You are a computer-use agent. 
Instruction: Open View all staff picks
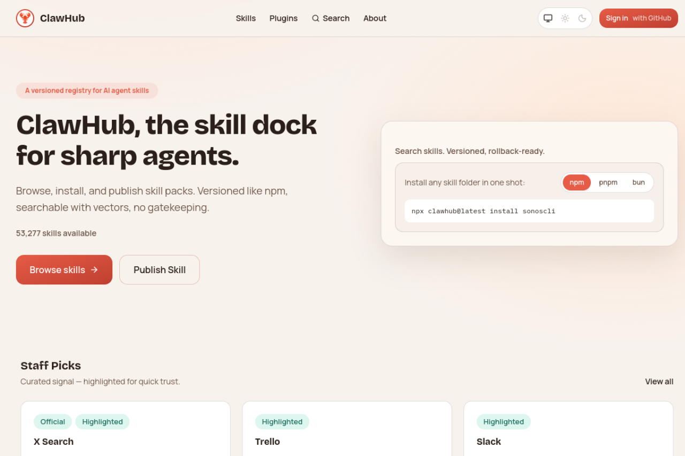(x=659, y=382)
